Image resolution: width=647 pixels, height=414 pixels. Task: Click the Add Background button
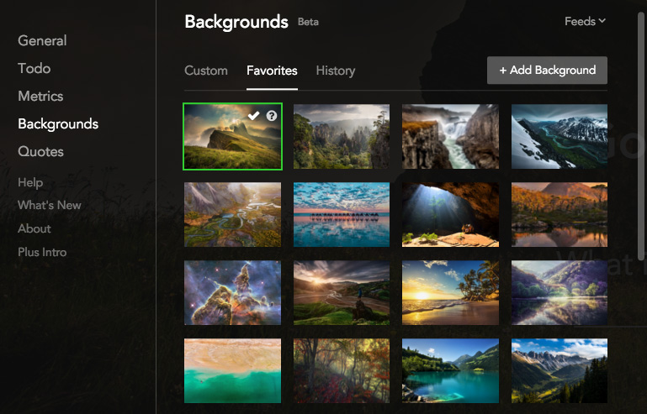547,70
